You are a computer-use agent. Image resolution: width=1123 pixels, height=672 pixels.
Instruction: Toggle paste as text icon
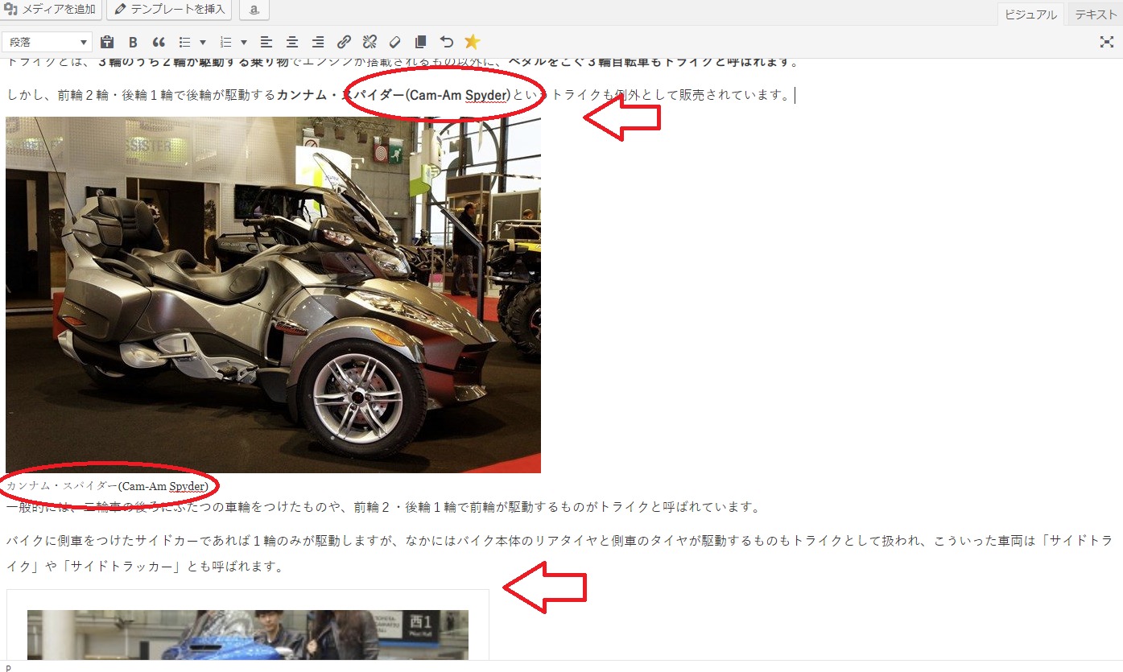(107, 42)
